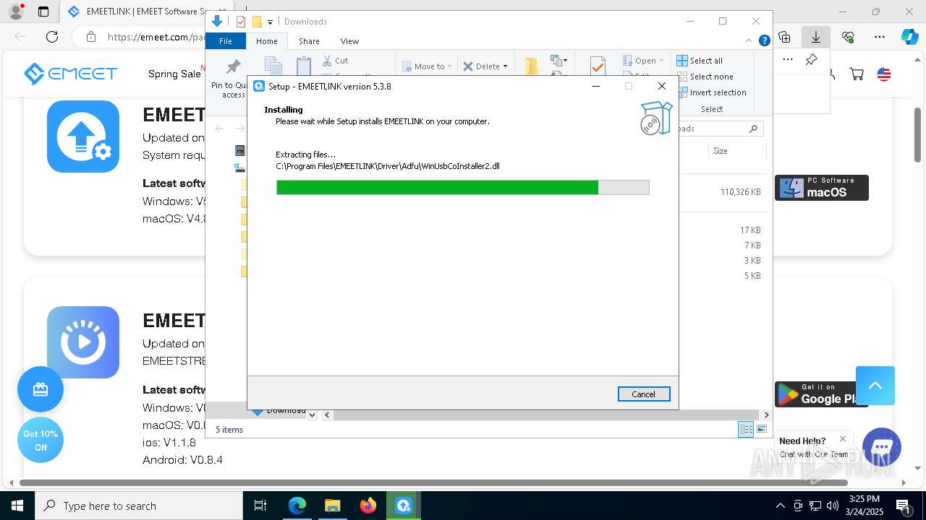Click the Edge Downloads toolbar icon

816,37
